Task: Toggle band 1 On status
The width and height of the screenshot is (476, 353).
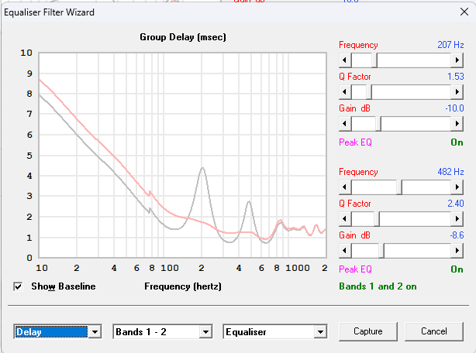Action: click(457, 142)
